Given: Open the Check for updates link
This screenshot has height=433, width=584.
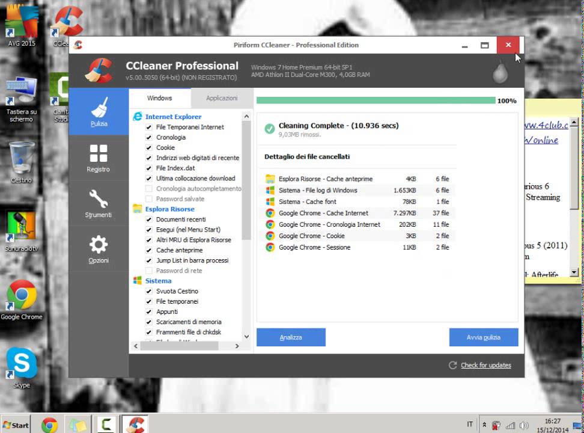Looking at the screenshot, I should point(485,365).
